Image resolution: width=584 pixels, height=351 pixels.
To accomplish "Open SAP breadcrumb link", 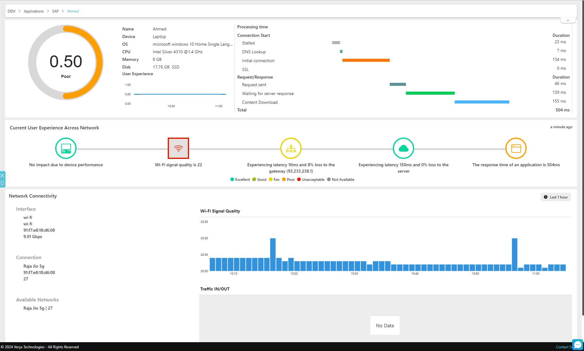I will pyautogui.click(x=55, y=11).
